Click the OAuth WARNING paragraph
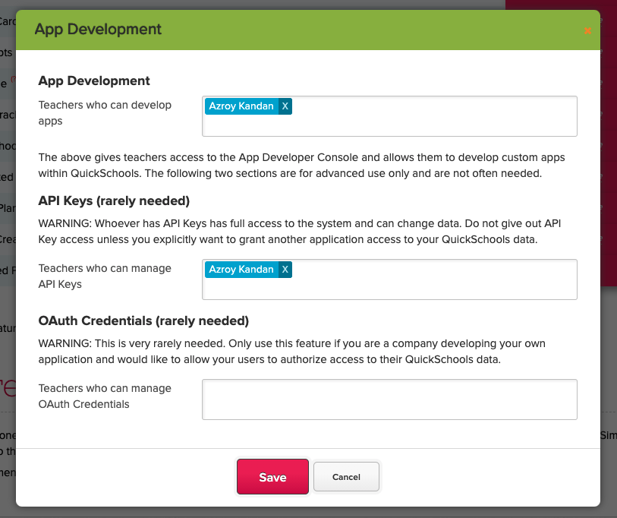Image resolution: width=617 pixels, height=518 pixels. click(x=291, y=352)
